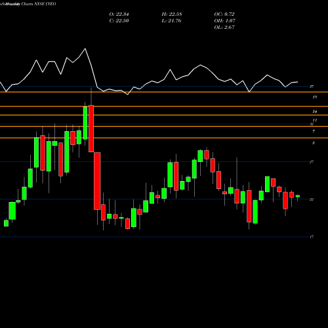328x328 pixels.
Task: Click the "Charts NYSE CVEO" title
Action: tap(39, 4)
